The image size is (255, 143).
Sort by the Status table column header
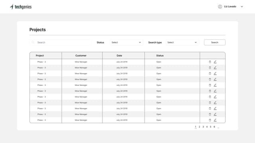160,56
